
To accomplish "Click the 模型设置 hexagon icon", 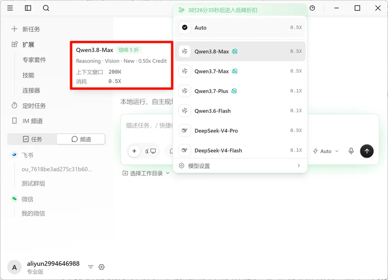I will pos(181,166).
